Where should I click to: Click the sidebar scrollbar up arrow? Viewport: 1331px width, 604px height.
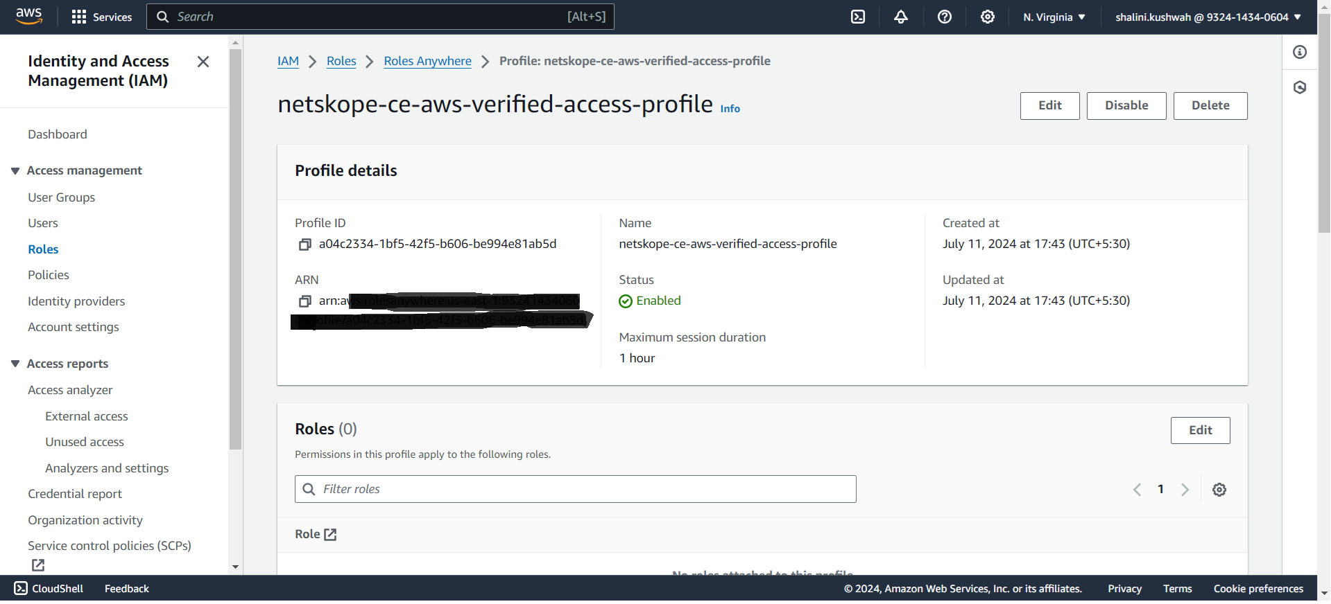pyautogui.click(x=235, y=42)
